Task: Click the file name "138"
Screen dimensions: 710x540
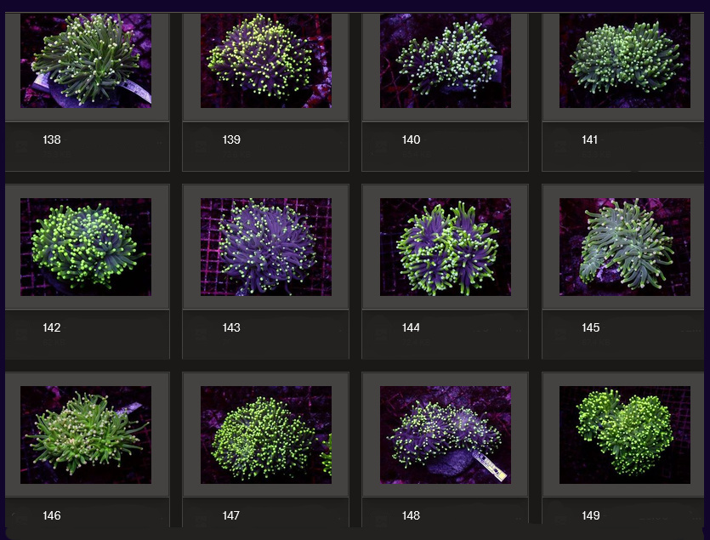Action: pos(52,139)
